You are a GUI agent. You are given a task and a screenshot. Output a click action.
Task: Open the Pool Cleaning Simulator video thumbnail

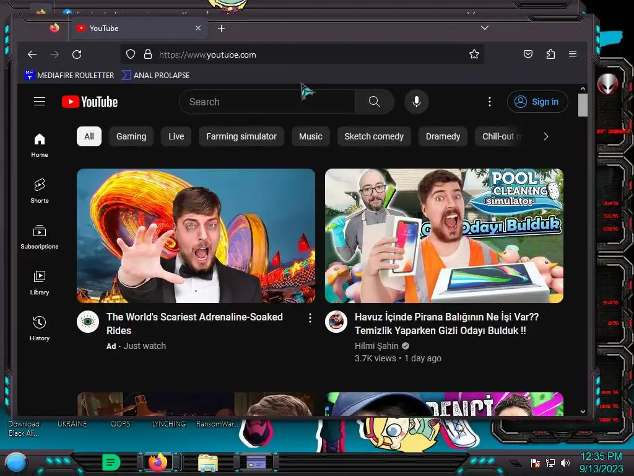pyautogui.click(x=444, y=236)
